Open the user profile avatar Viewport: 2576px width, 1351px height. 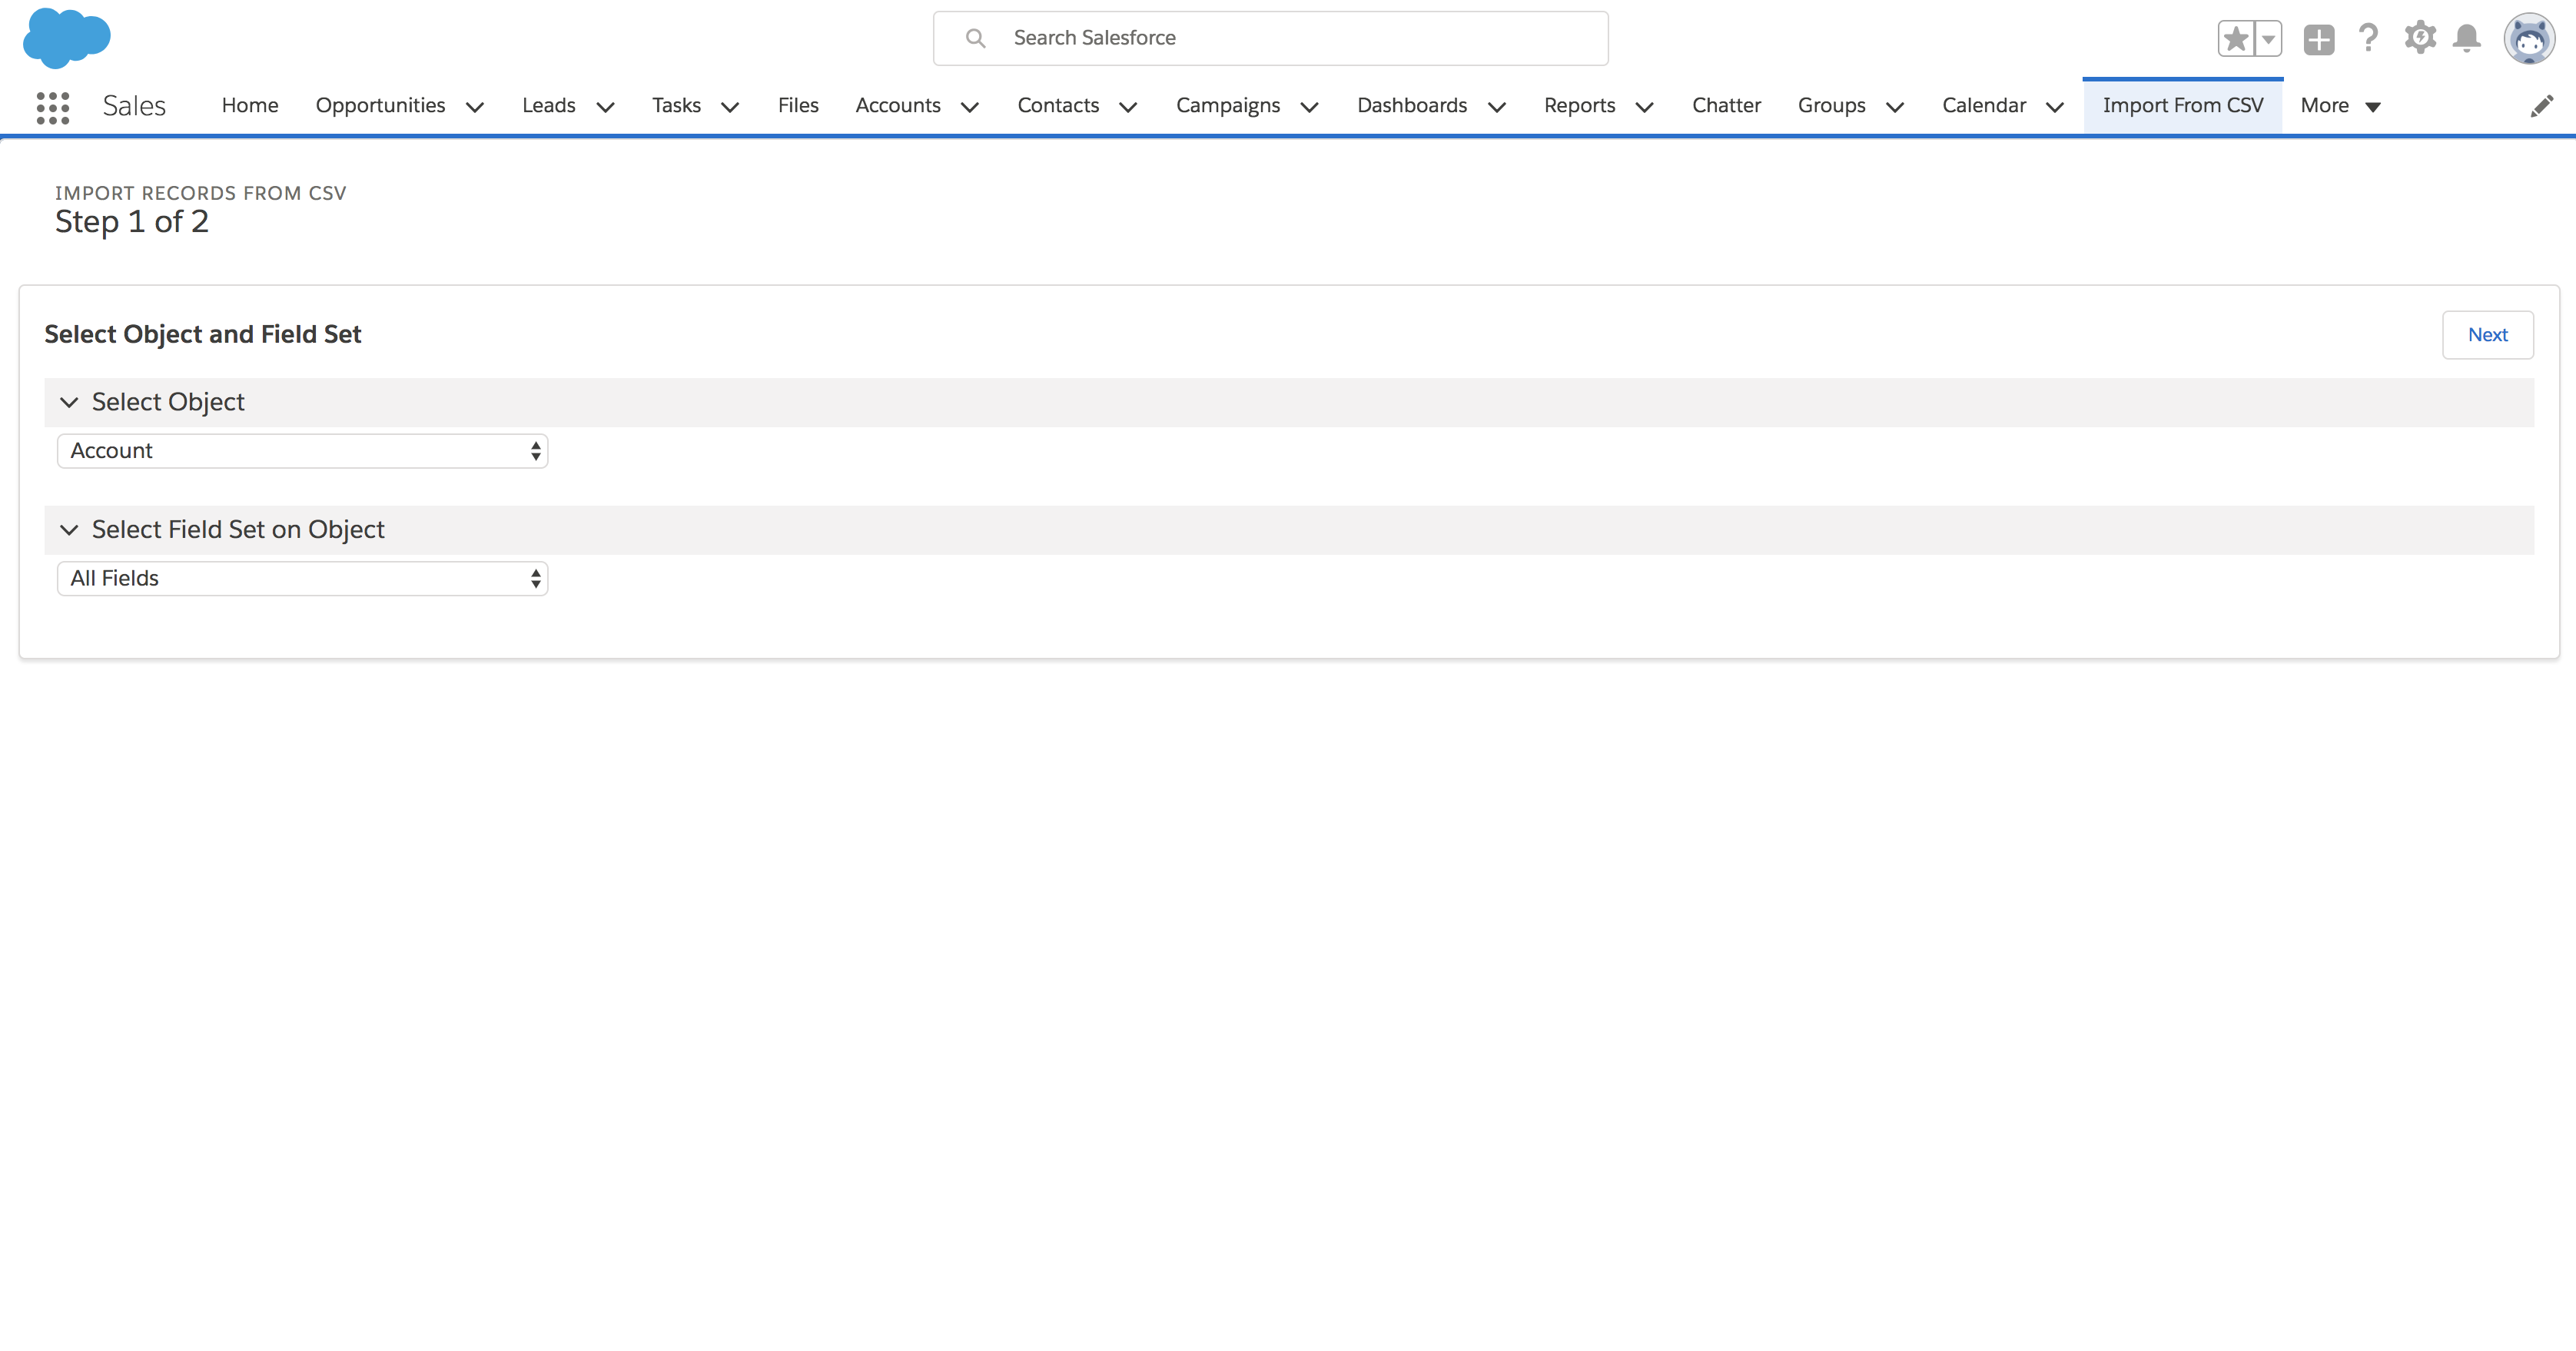[2528, 39]
